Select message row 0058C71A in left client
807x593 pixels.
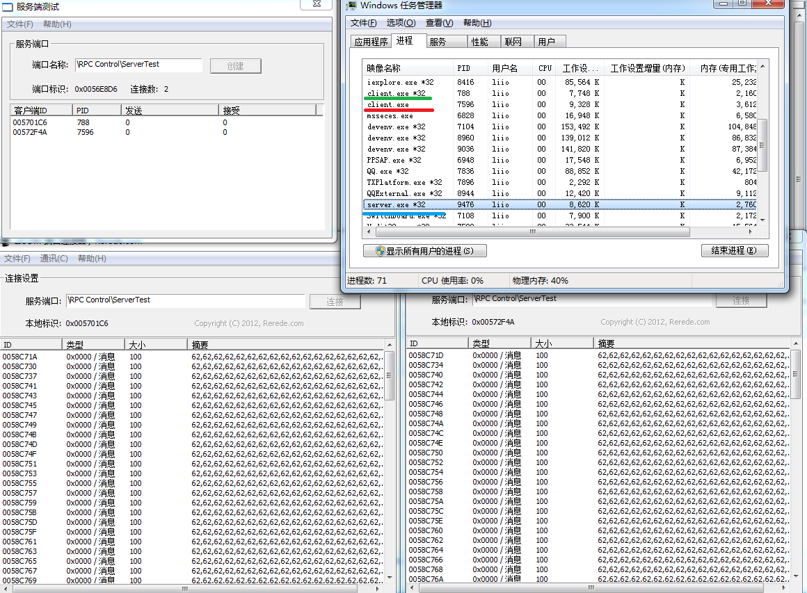click(192, 357)
